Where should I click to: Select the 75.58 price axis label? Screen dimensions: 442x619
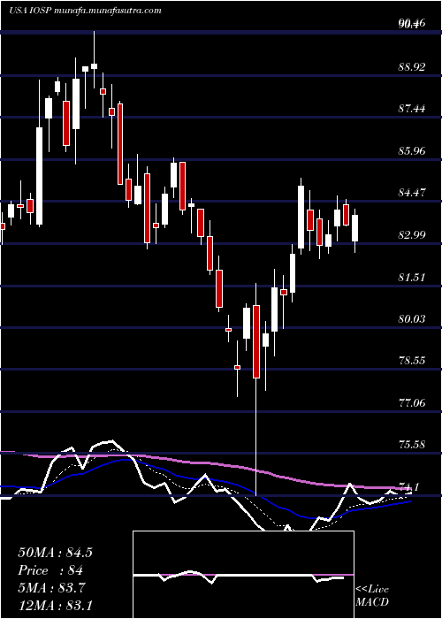(412, 445)
